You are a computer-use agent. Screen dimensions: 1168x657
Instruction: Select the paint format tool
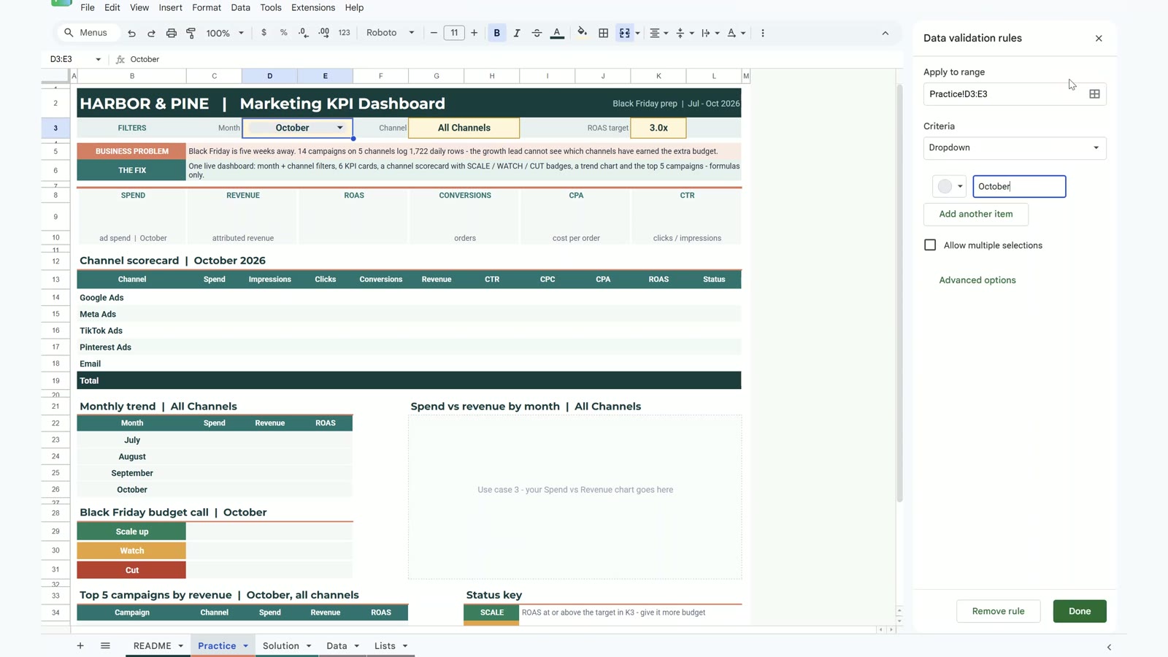coord(191,33)
